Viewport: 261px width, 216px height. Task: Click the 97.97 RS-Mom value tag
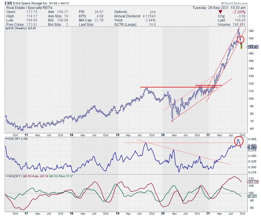(251, 196)
